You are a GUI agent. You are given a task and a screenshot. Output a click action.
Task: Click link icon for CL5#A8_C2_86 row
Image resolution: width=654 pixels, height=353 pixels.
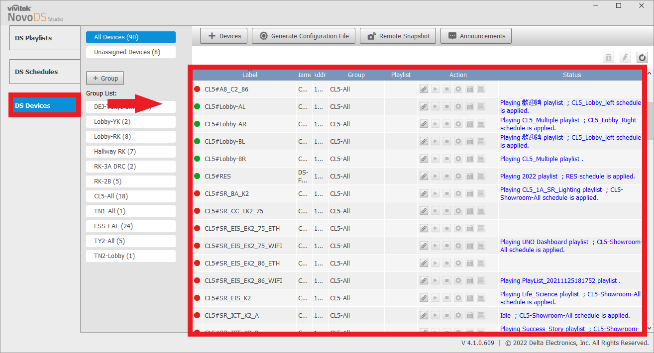coord(424,89)
